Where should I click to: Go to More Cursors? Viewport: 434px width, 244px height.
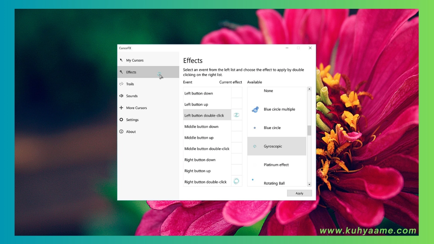[148, 108]
